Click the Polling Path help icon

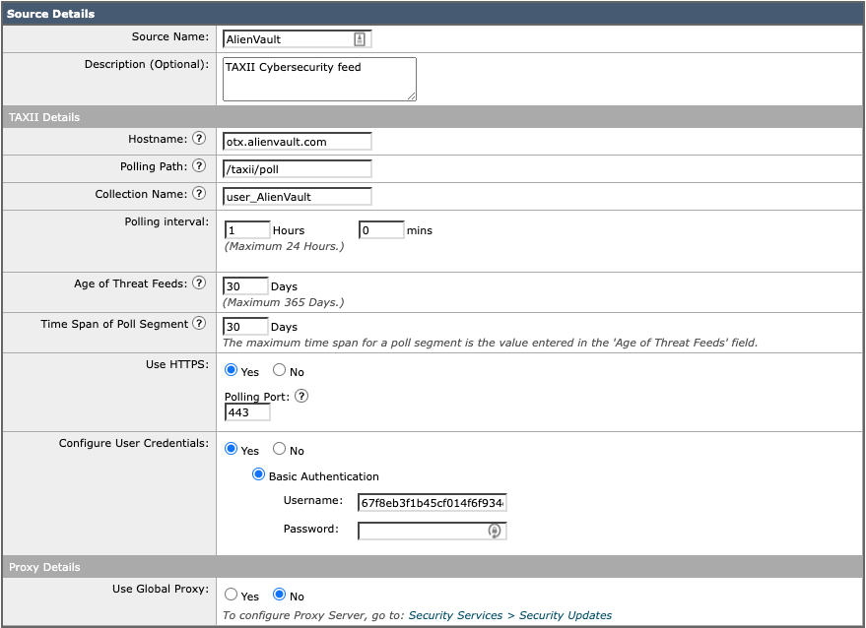pyautogui.click(x=199, y=165)
